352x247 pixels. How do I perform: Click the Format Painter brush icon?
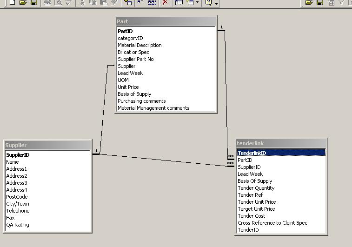pos(114,2)
